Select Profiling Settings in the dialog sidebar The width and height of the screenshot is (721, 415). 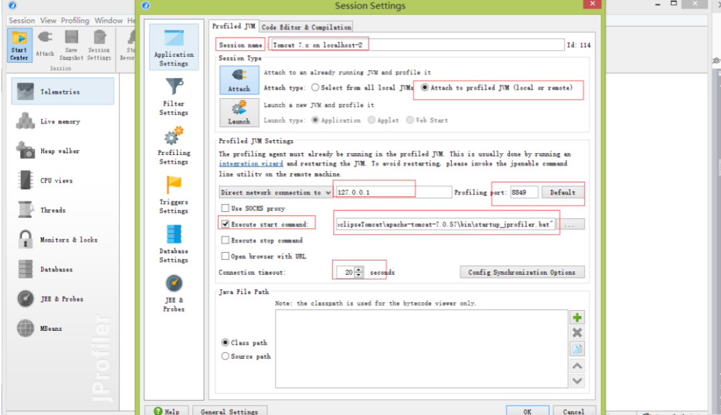pos(174,146)
